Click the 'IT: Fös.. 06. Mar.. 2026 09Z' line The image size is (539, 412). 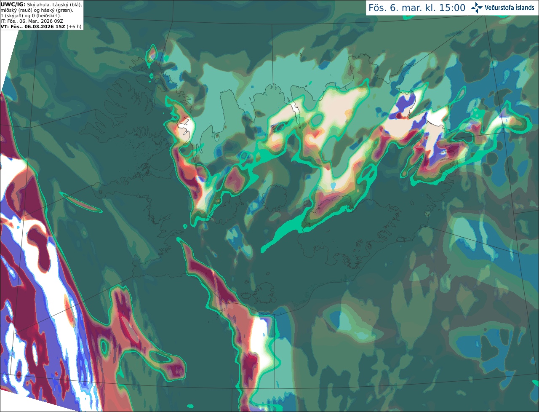click(x=32, y=21)
